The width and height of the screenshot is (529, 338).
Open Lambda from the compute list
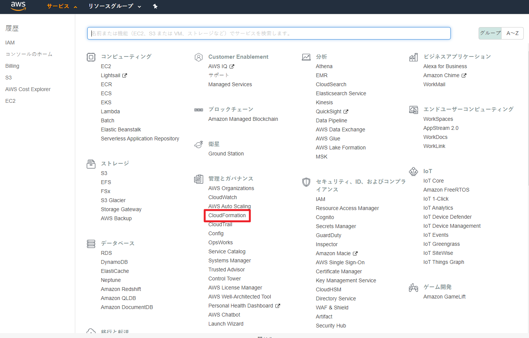[x=110, y=111]
